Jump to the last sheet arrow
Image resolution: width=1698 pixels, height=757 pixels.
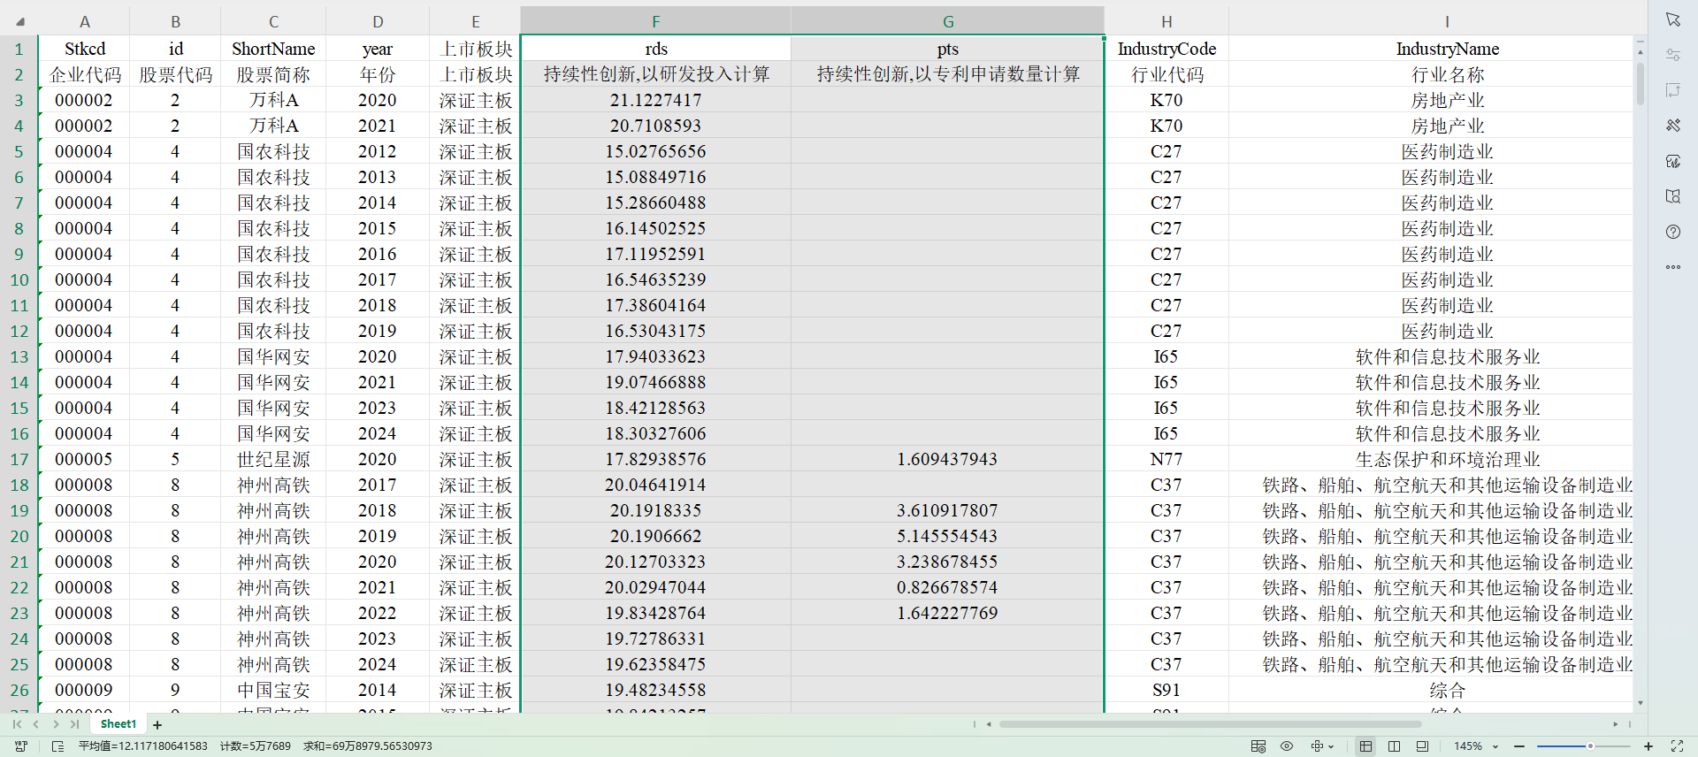(x=75, y=724)
